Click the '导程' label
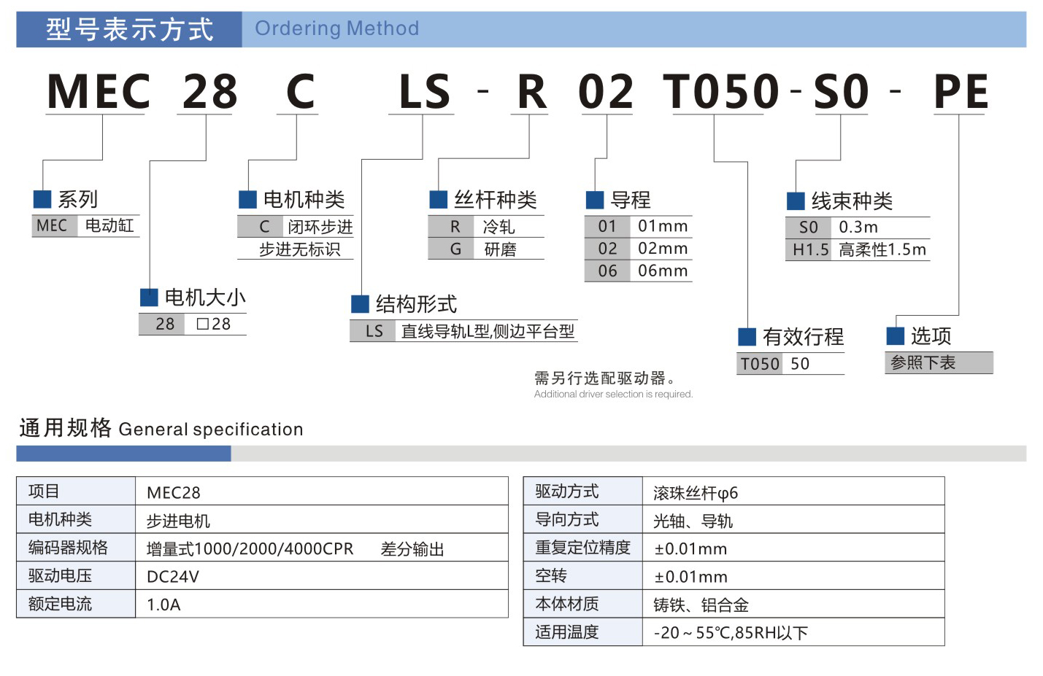 click(x=631, y=200)
